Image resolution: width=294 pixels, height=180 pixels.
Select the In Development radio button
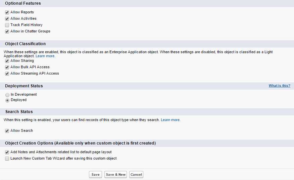pyautogui.click(x=7, y=95)
